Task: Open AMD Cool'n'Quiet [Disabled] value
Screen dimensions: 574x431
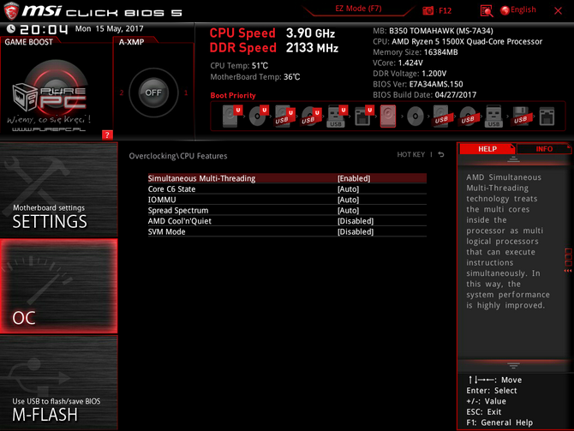Action: tap(356, 221)
